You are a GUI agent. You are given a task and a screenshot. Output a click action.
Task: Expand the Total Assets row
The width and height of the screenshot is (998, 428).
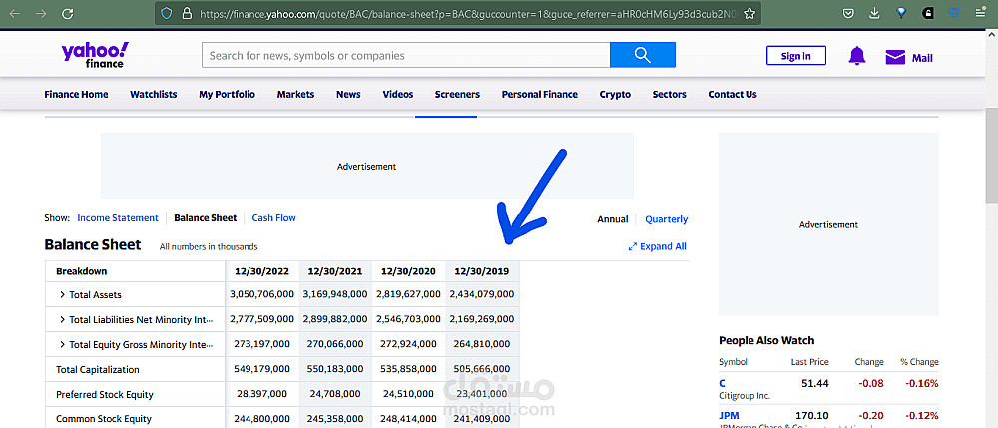click(x=62, y=295)
